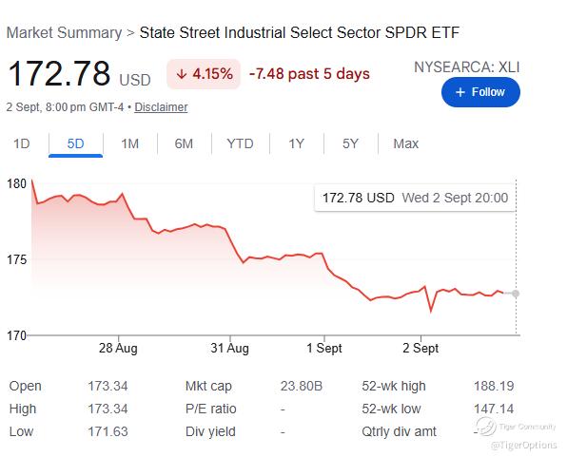567x457 pixels.
Task: Click the 28 Aug axis label
Action: (x=118, y=349)
